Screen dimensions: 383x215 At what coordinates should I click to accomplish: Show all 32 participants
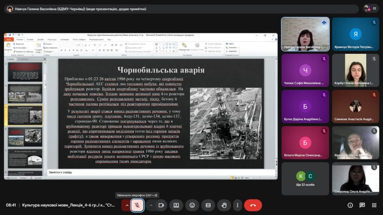pos(371,9)
